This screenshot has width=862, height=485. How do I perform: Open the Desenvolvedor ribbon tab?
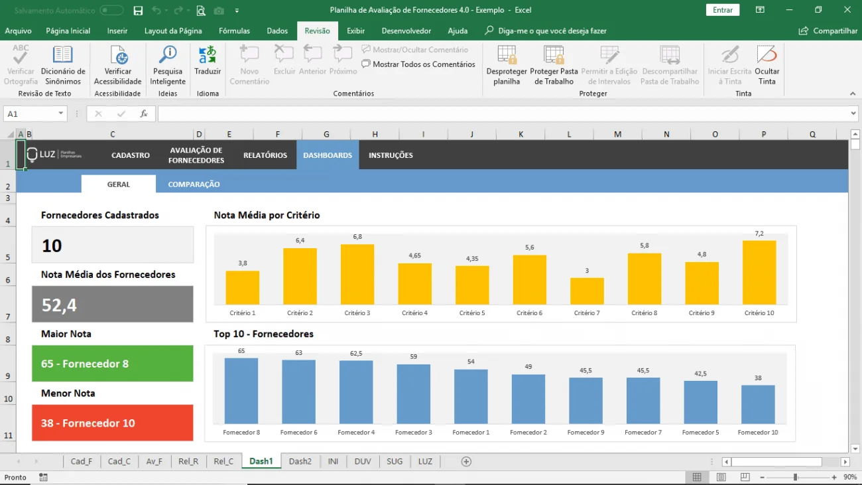(x=406, y=31)
